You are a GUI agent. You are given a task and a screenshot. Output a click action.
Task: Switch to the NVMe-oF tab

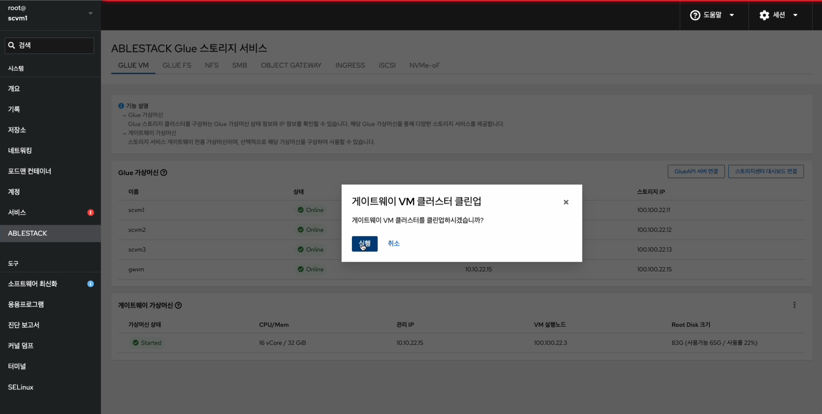[424, 66]
